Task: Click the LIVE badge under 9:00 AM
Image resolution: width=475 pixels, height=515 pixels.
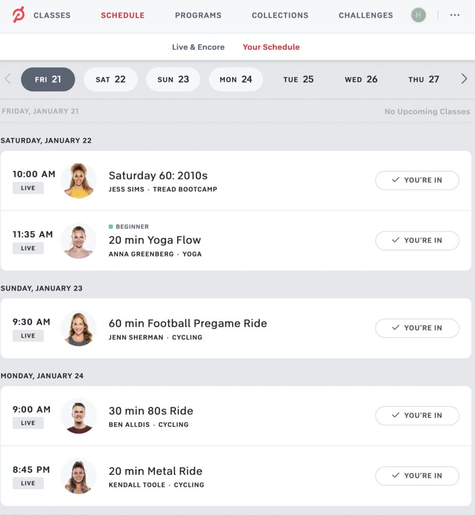Action: (x=28, y=423)
